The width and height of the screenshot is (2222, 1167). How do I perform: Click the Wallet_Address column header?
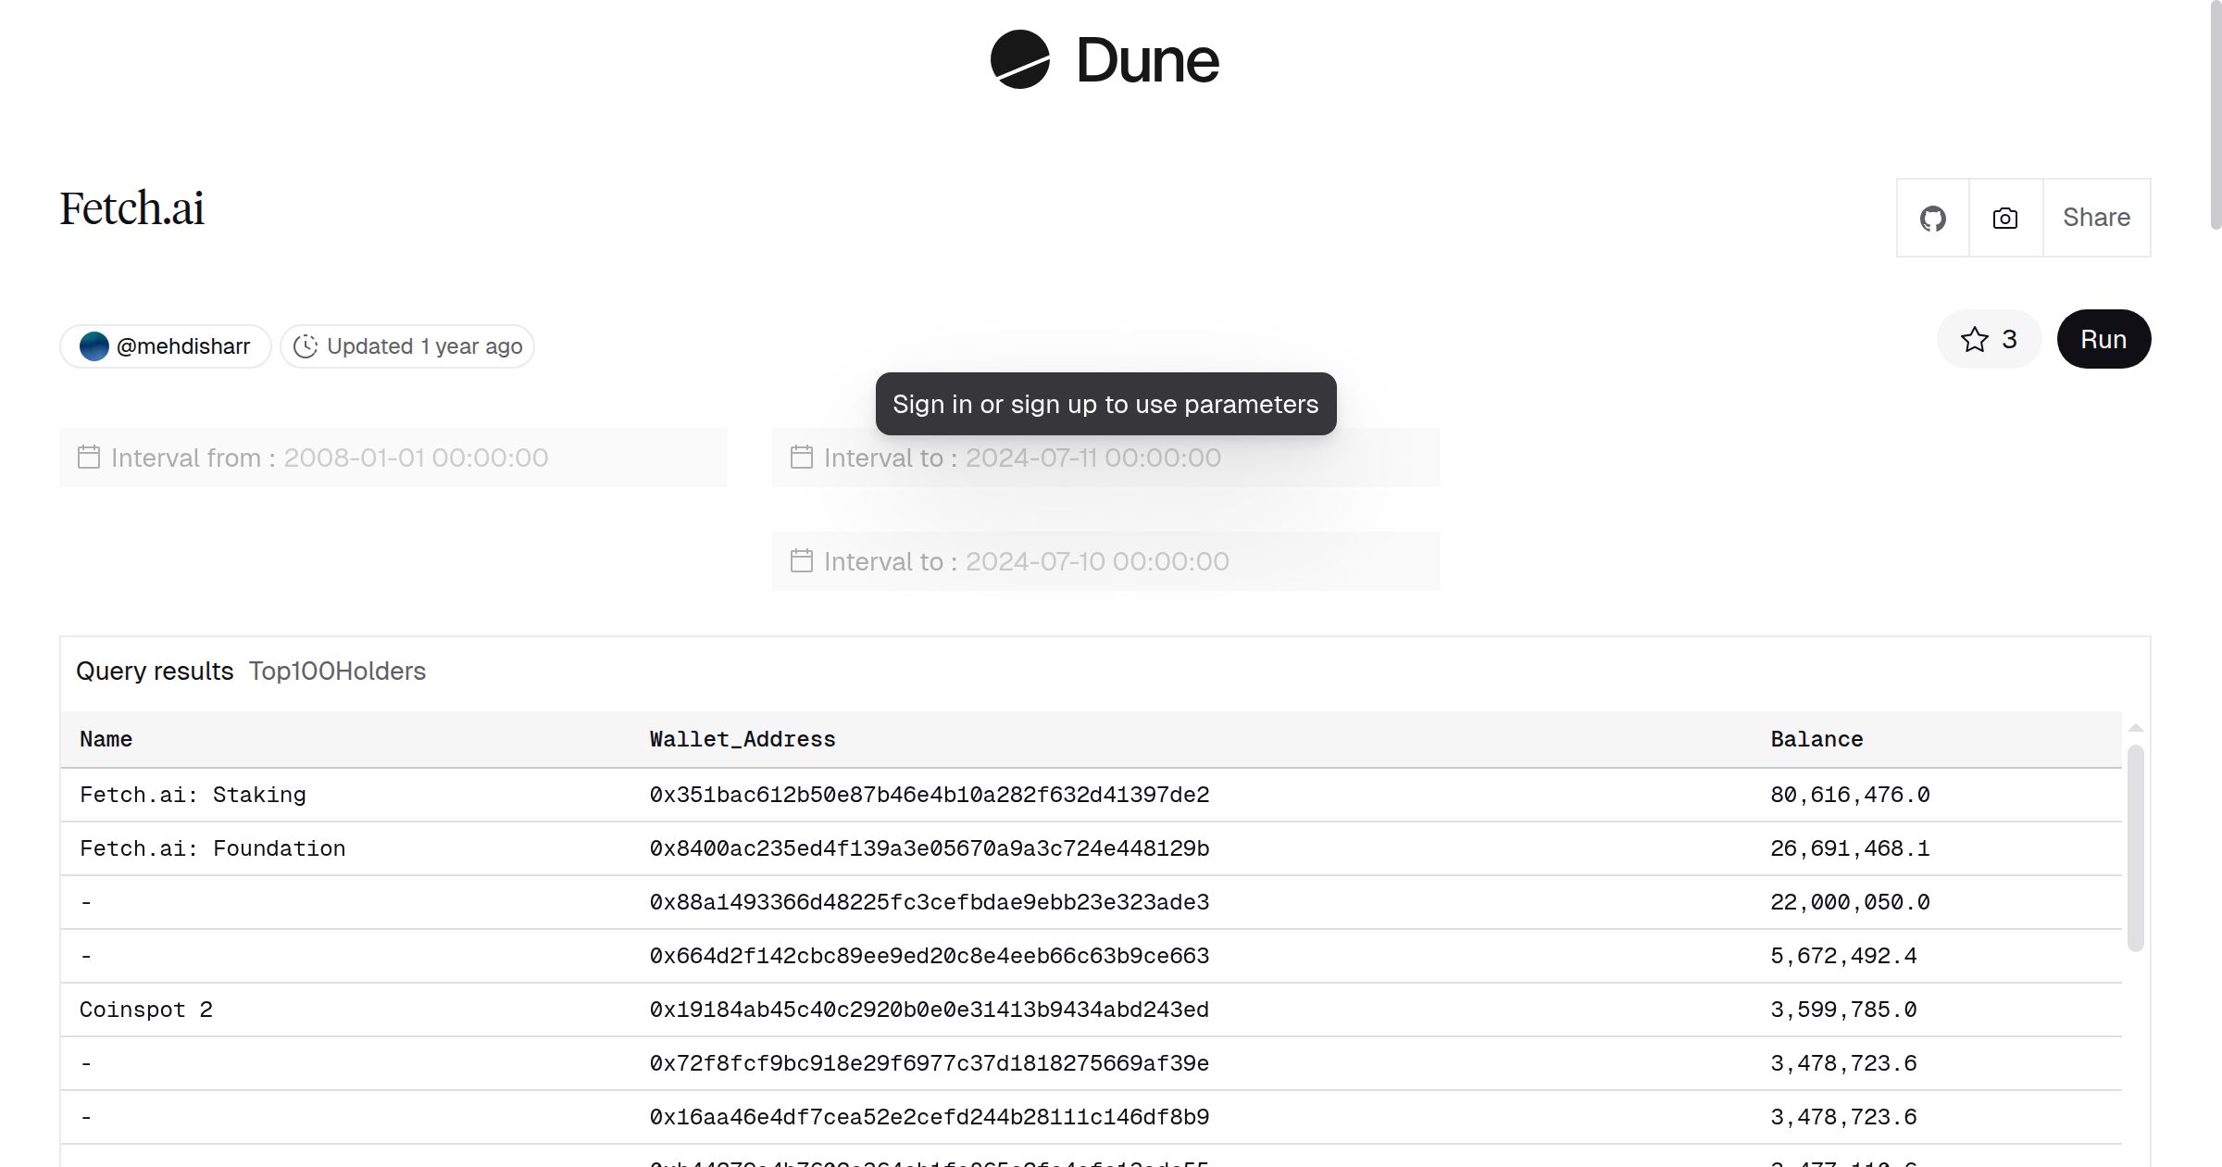pos(743,739)
